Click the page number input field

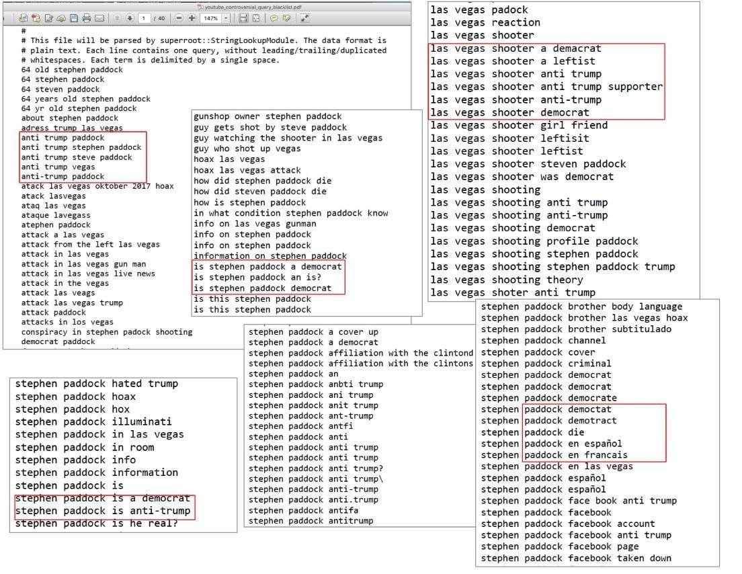pyautogui.click(x=145, y=18)
